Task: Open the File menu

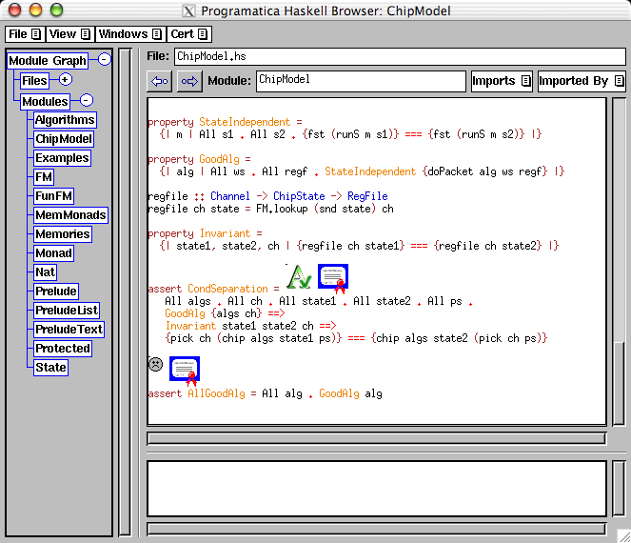Action: (x=24, y=34)
